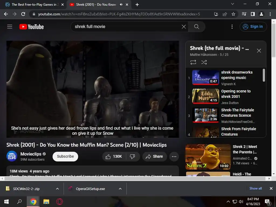This screenshot has height=207, width=276.
Task: Open File Explorer from the taskbar
Action: tap(46, 202)
